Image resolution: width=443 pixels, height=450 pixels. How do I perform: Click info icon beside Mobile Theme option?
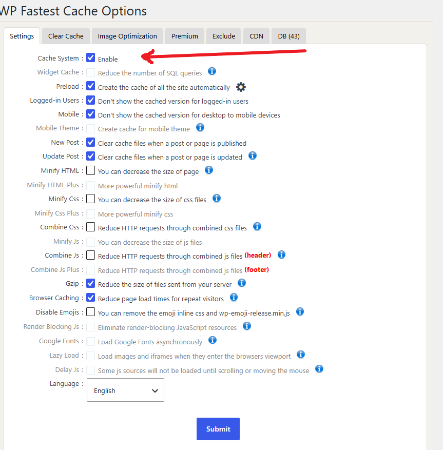tap(200, 127)
